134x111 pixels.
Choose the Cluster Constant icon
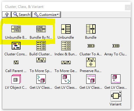click(x=16, y=46)
